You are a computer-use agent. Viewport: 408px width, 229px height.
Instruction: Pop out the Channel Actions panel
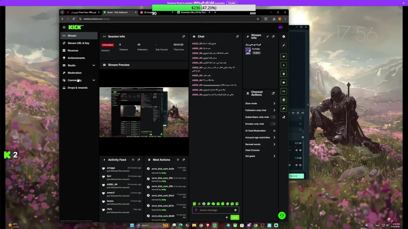(273, 93)
